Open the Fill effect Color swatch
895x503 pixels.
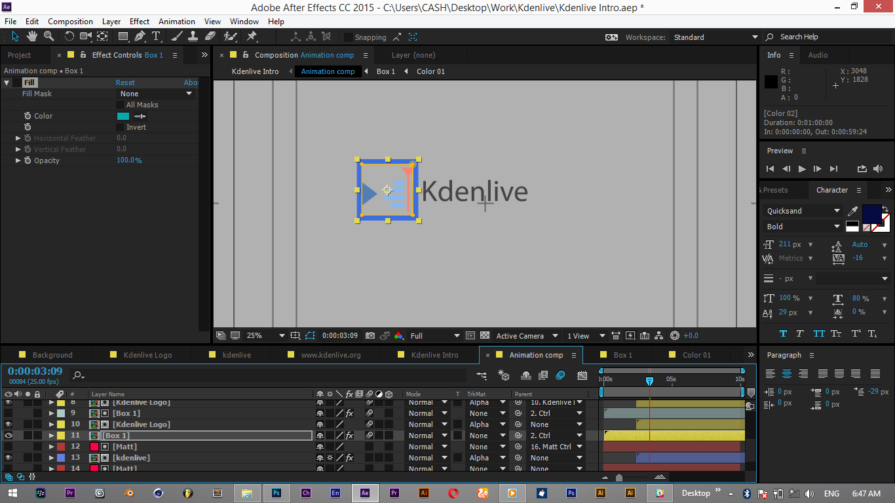point(123,116)
